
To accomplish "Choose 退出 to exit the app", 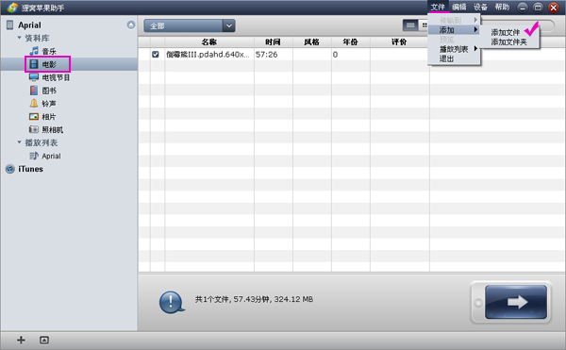I will tap(446, 58).
